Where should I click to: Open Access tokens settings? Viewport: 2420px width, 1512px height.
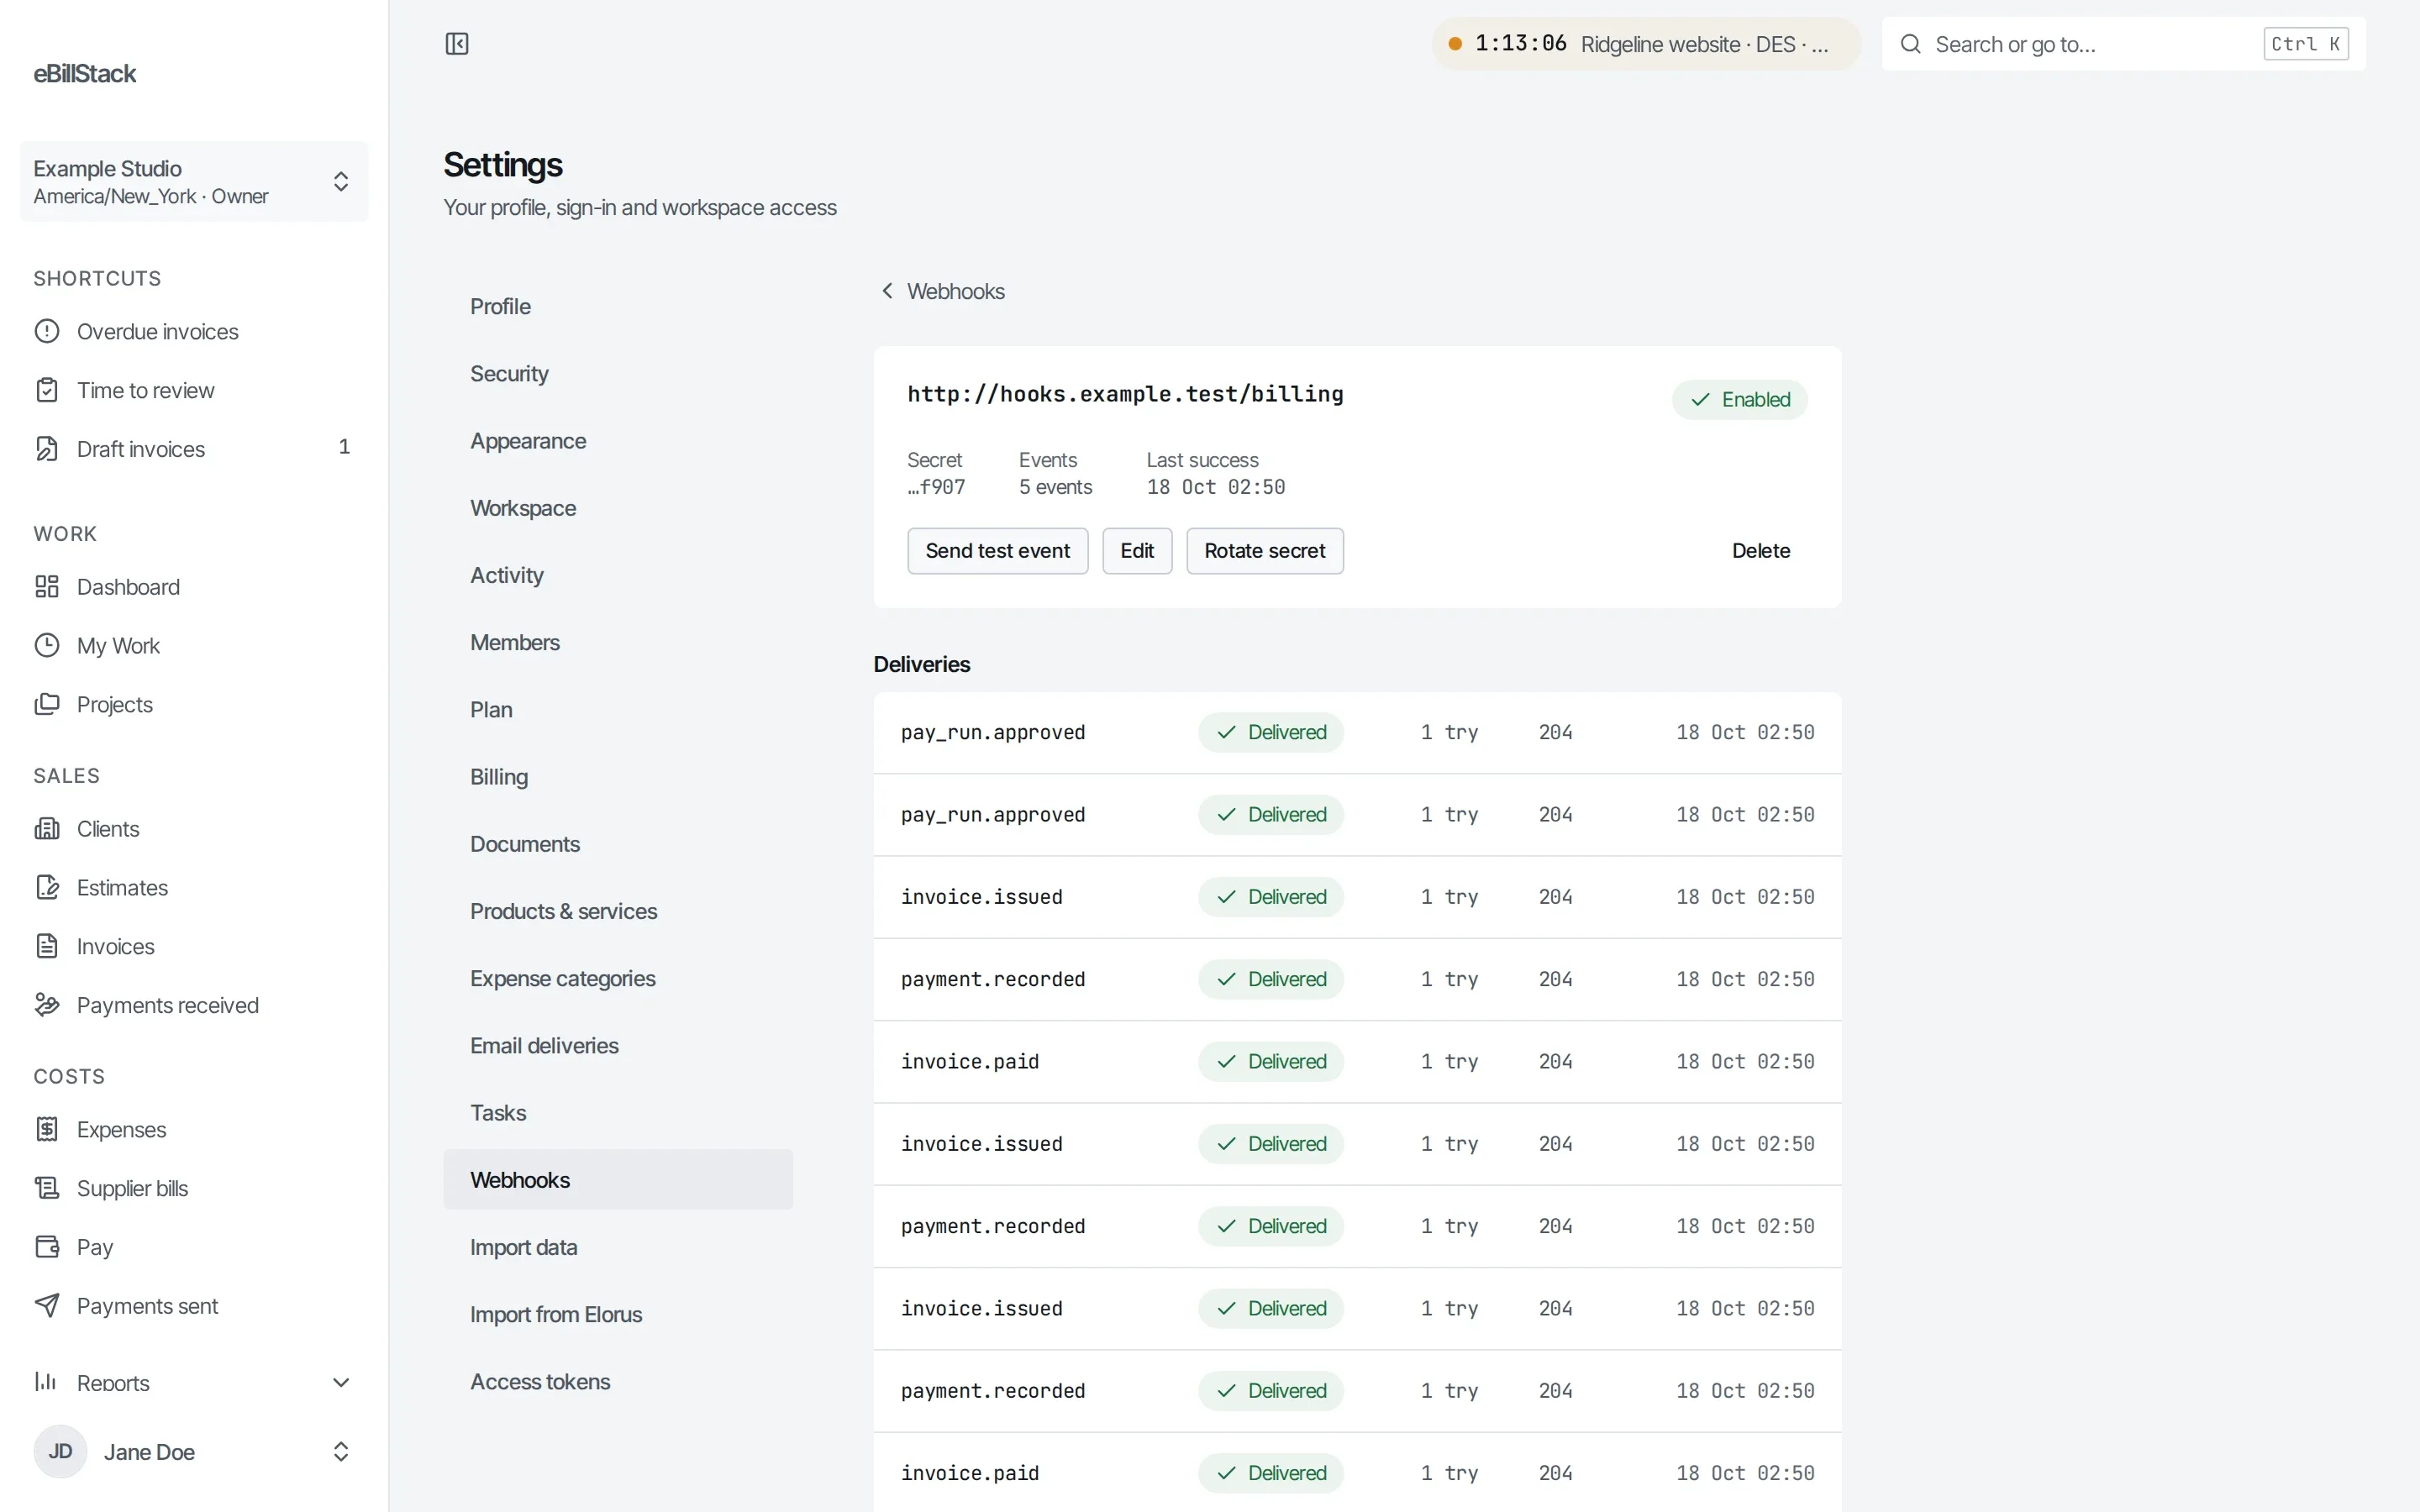click(618, 1381)
